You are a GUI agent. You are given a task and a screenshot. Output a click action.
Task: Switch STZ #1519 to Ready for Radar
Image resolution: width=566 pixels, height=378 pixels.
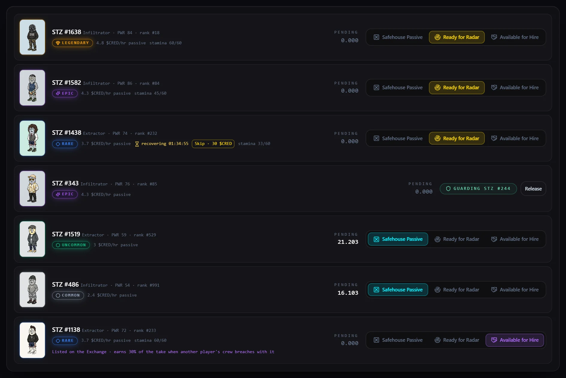pos(457,239)
